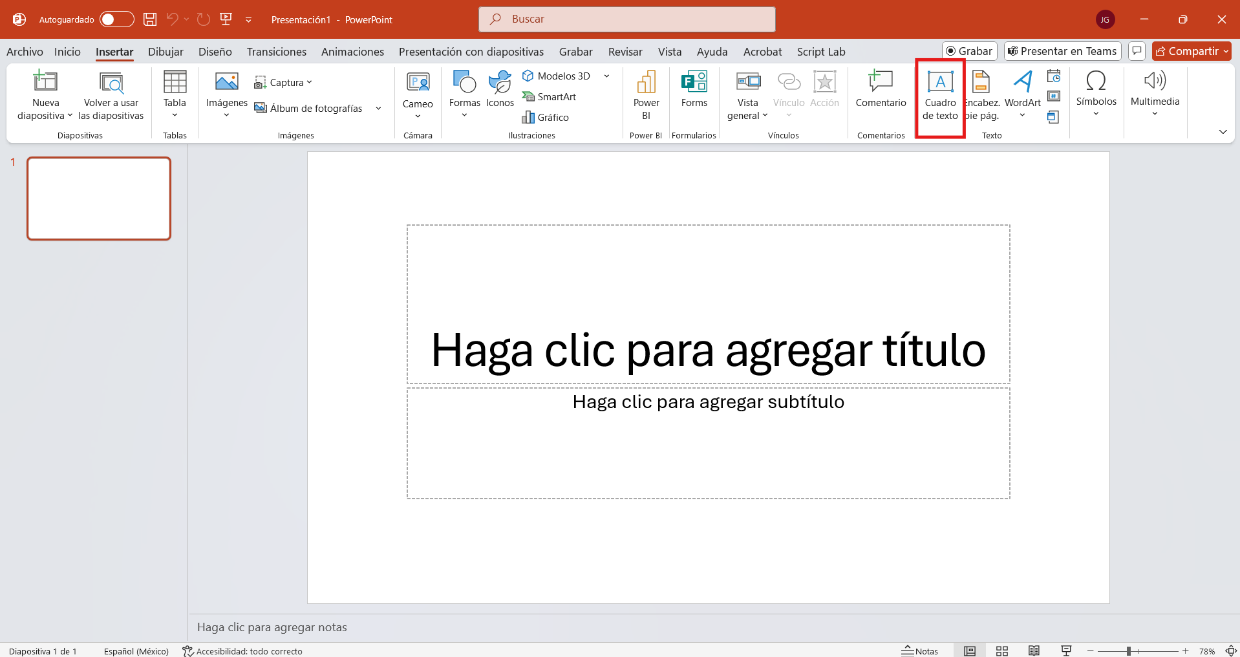Toggle the Autoguardado switch
1240x657 pixels.
click(x=116, y=19)
